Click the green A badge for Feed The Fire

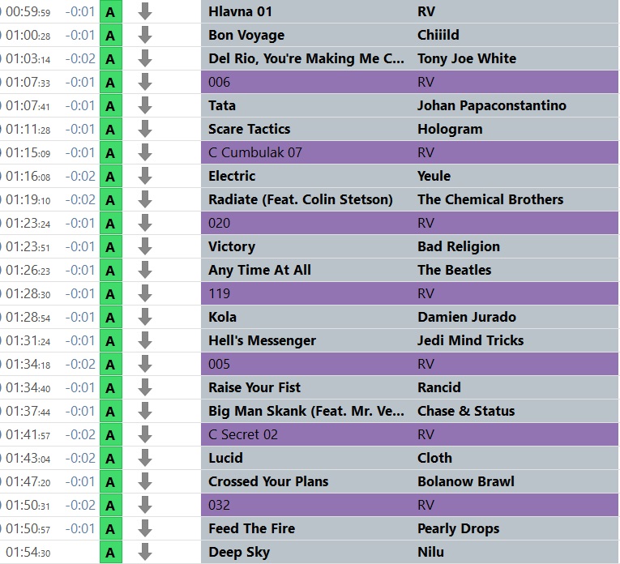[x=111, y=529]
